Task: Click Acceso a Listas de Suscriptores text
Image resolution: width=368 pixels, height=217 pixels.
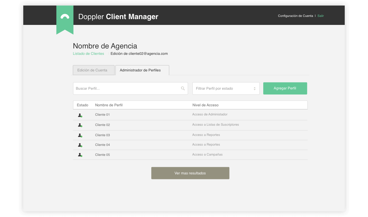Action: pyautogui.click(x=216, y=125)
